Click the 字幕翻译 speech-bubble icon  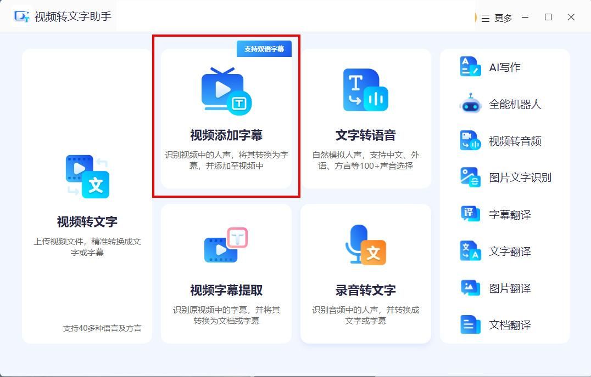tap(470, 214)
